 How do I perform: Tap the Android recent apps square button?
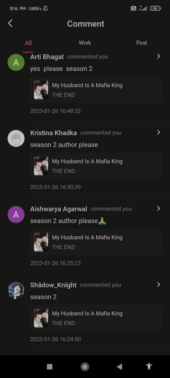(x=50, y=367)
